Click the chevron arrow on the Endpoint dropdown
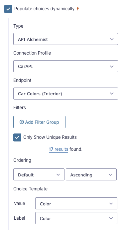This screenshot has height=235, width=122. tap(111, 94)
